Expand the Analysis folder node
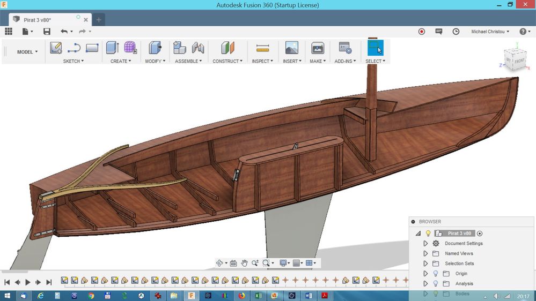The image size is (536, 301). [x=425, y=284]
